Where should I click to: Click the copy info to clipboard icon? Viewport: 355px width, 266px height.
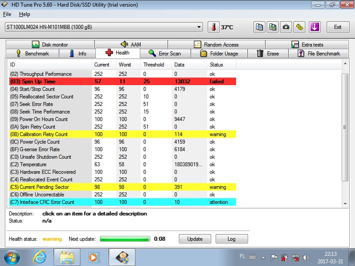pos(259,27)
